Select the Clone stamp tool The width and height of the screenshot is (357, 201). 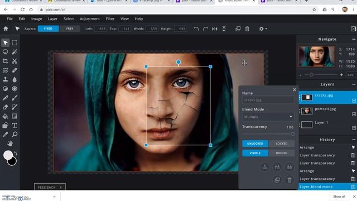pos(6,79)
